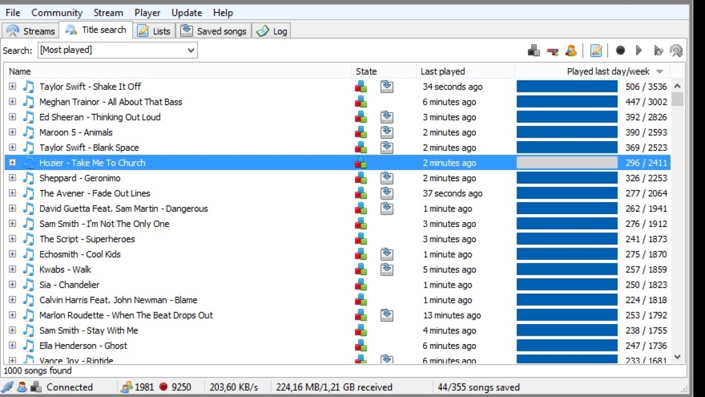The image size is (705, 397).
Task: Sort by Played last day/week column header
Action: pos(592,71)
